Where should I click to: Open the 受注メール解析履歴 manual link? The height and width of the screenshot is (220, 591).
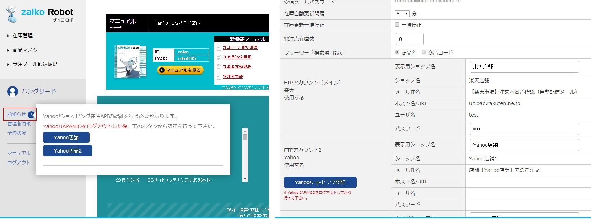pyautogui.click(x=240, y=47)
